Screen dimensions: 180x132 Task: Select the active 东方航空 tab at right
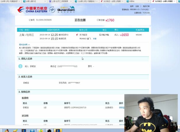tap(164, 1)
